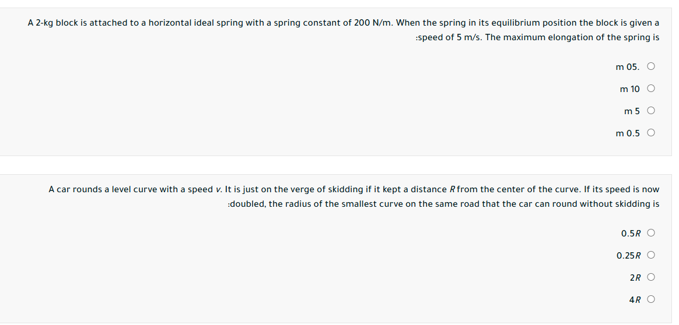Click the 2-kg block spring question text
Screen dimensions: 679x325
[x=343, y=23]
